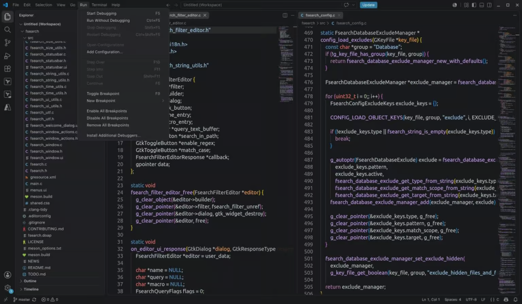Open the Run and Debug view icon

[x=7, y=56]
